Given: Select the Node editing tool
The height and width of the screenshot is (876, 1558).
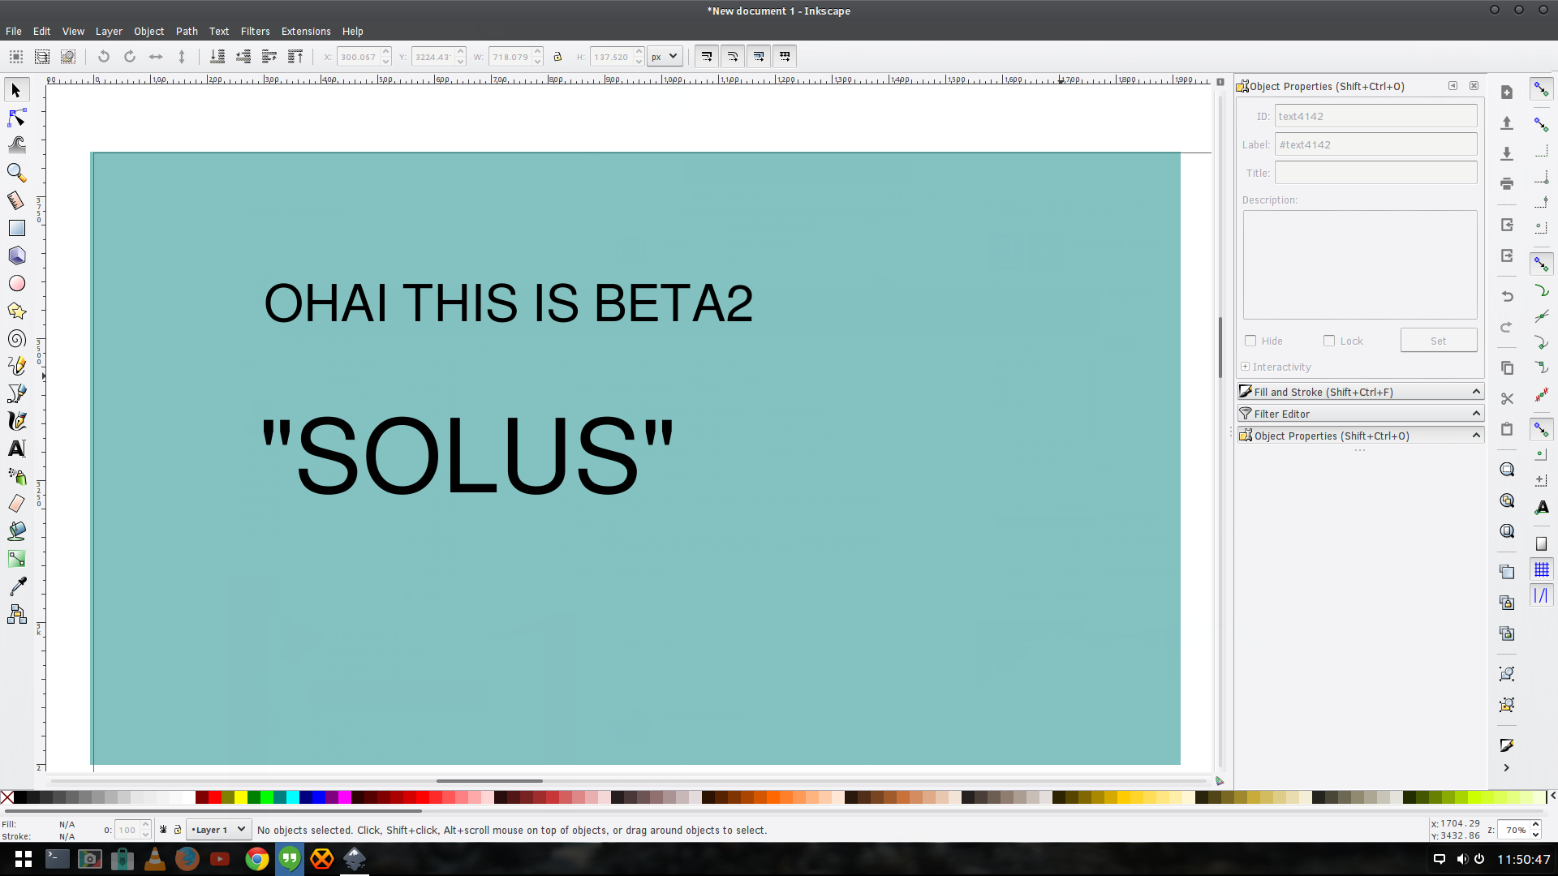Looking at the screenshot, I should (16, 118).
